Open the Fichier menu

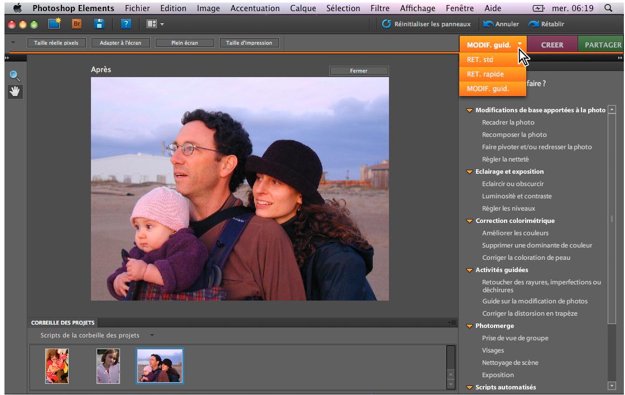(137, 8)
